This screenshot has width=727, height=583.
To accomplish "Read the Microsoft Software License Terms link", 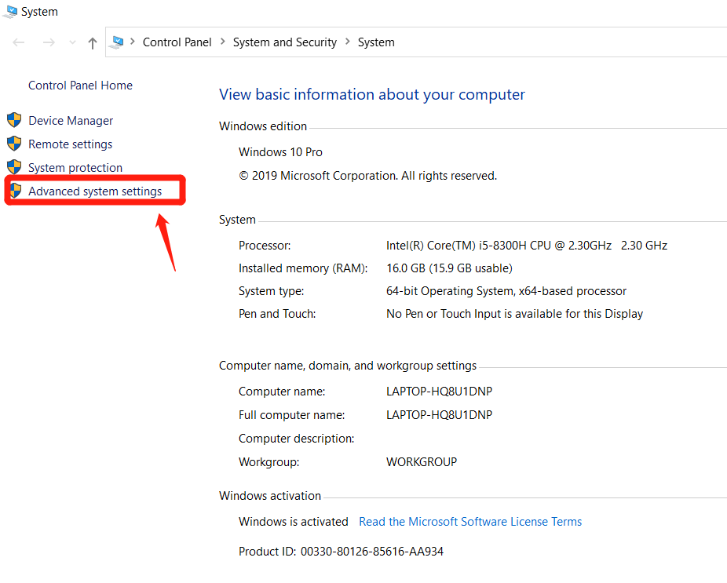I will pos(470,522).
